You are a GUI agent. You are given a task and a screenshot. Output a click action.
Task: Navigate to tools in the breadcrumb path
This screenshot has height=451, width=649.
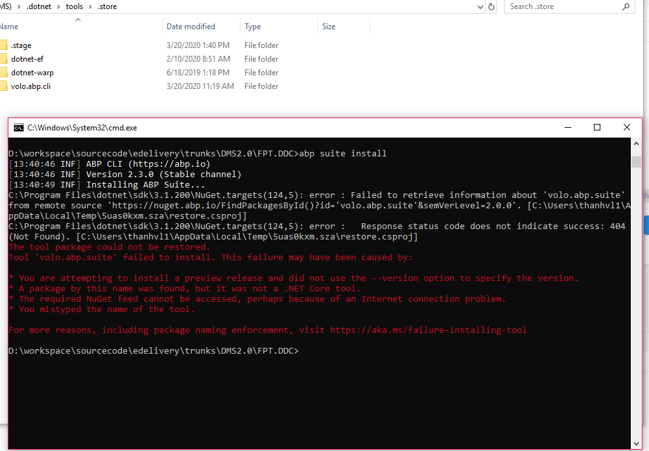75,6
